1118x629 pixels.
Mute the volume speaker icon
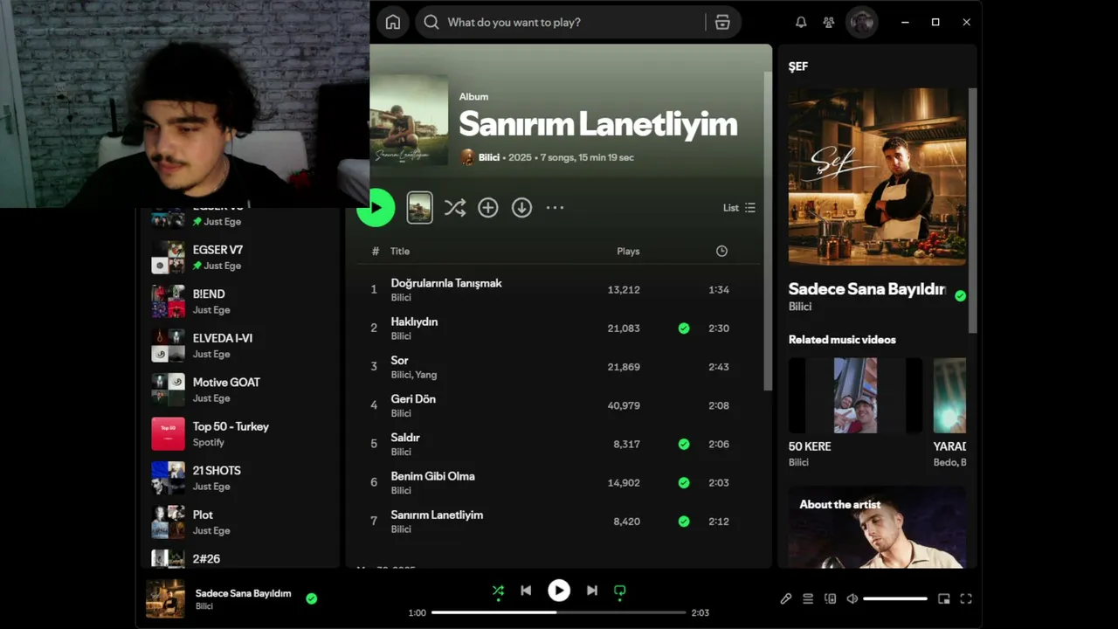pos(852,598)
